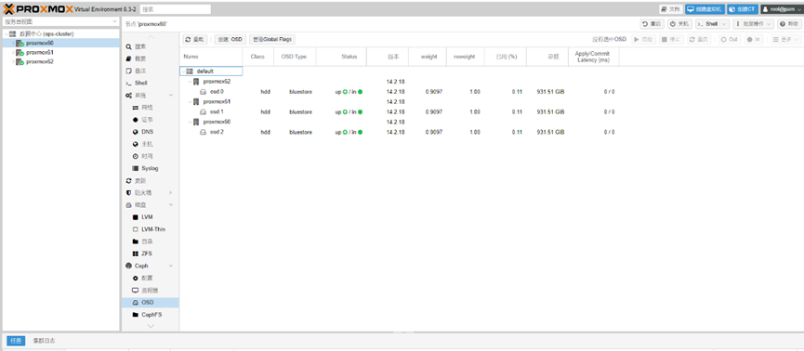Viewport: 804px width, 351px height.
Task: Click the clock icon for time settings
Action: 136,156
